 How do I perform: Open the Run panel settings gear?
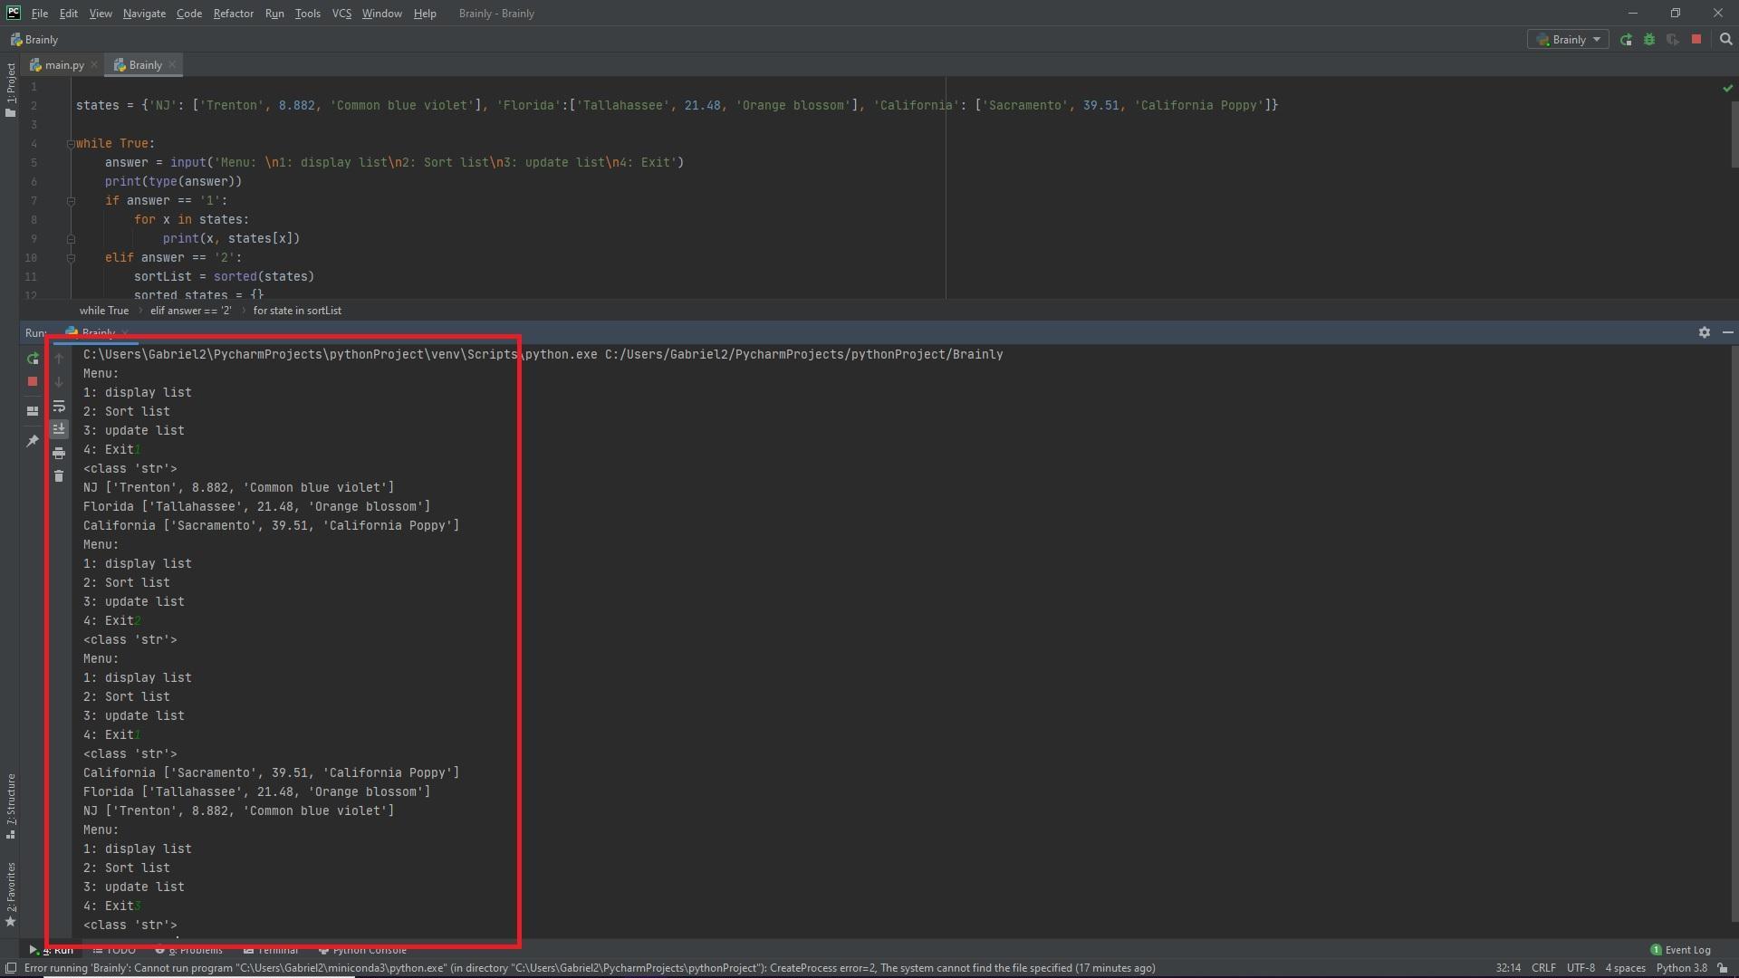(1704, 332)
